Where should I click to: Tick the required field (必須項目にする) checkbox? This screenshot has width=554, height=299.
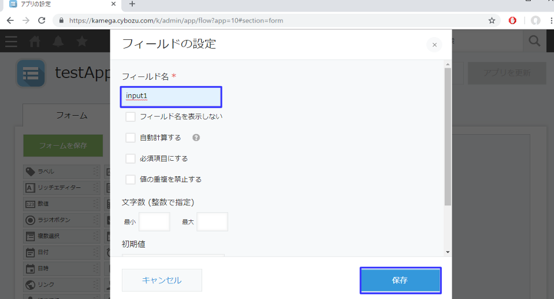click(x=131, y=158)
